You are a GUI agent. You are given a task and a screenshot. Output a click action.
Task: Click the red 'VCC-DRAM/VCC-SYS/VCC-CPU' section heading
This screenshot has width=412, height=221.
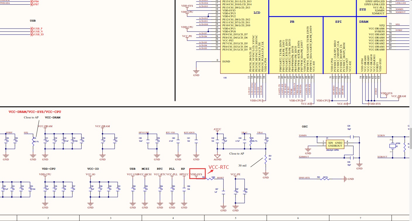tap(35, 112)
